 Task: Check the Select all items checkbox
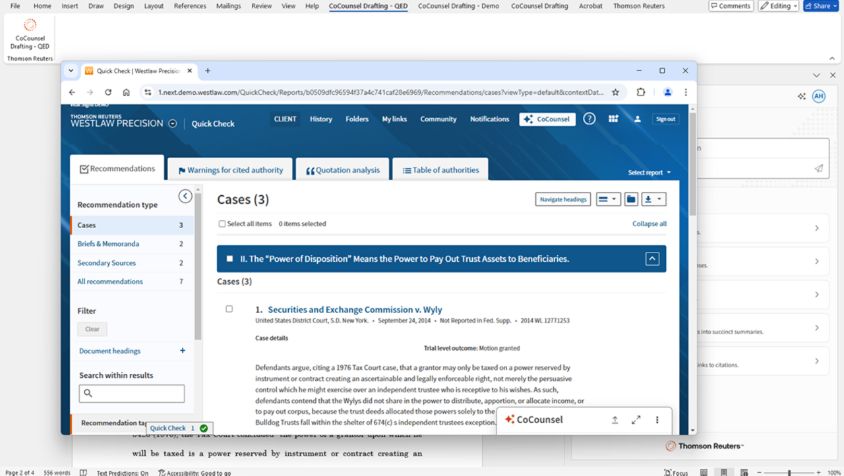[222, 224]
